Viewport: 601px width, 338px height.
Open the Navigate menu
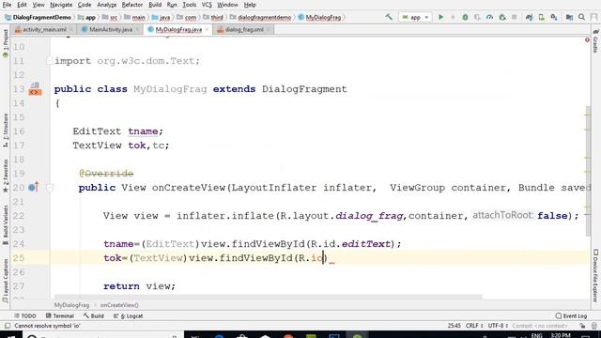(x=61, y=5)
